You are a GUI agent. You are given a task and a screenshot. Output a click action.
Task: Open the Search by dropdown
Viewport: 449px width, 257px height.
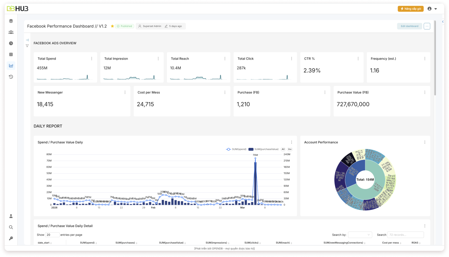[360, 235]
